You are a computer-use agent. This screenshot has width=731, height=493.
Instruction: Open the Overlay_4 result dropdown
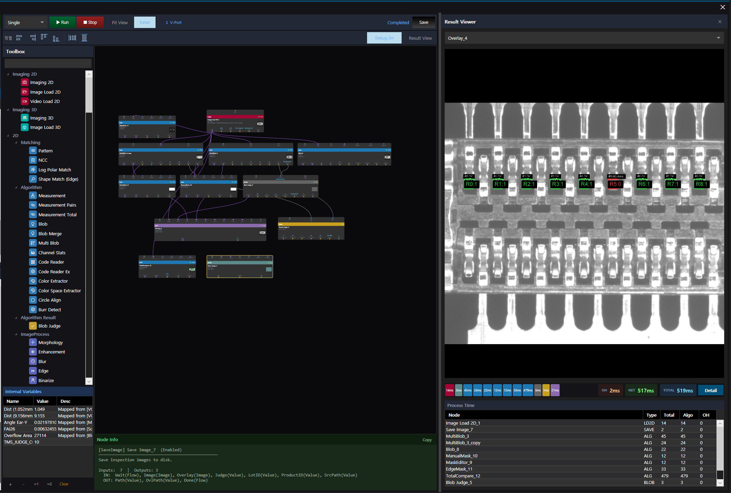[584, 38]
